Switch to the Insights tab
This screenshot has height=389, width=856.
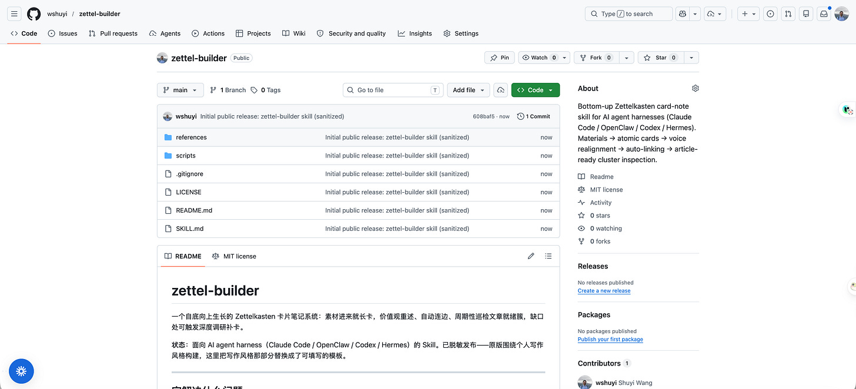point(414,33)
